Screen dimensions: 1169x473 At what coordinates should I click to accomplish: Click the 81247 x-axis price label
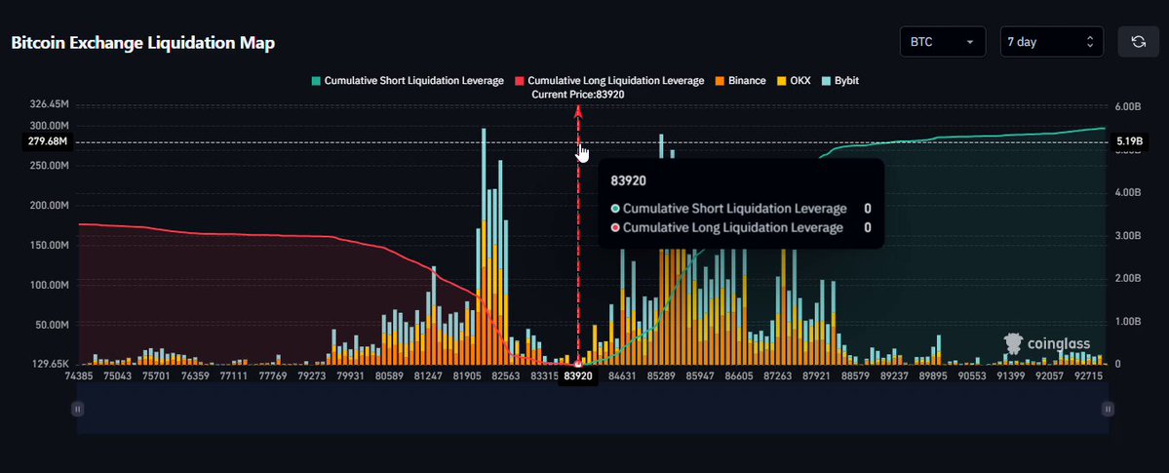(x=428, y=376)
